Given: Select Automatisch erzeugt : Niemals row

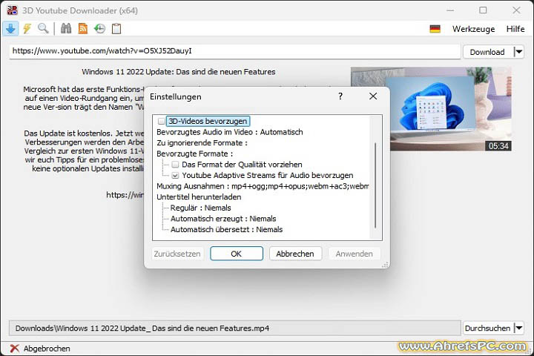Looking at the screenshot, I should click(223, 219).
